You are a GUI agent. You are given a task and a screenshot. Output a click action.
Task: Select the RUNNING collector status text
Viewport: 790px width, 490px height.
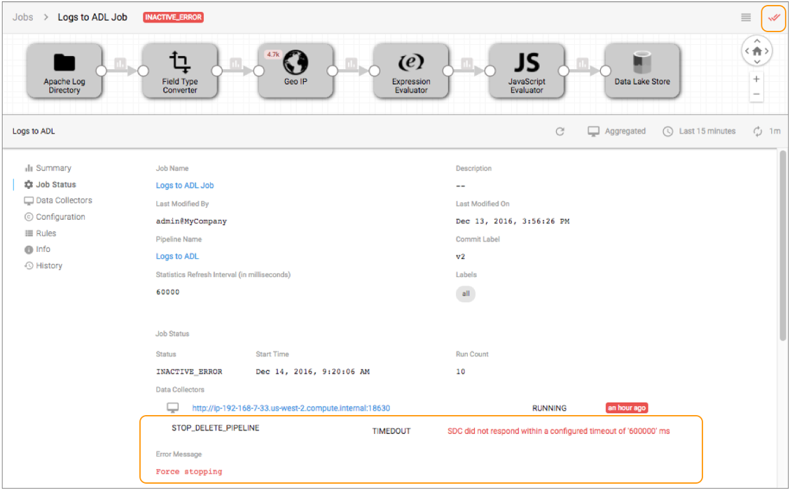click(549, 408)
